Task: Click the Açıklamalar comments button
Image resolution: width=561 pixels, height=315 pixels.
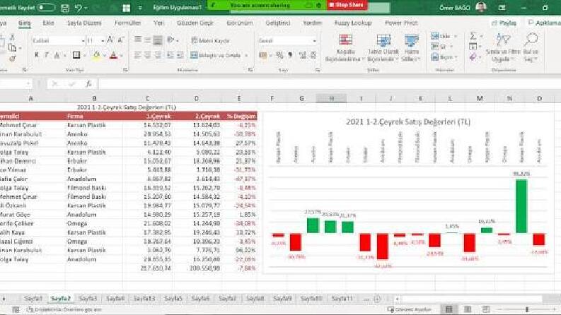Action: pos(545,23)
